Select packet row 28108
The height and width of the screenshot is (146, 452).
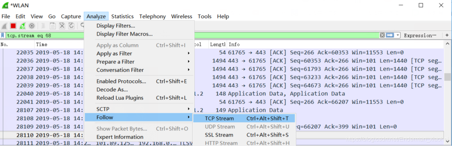222,118
